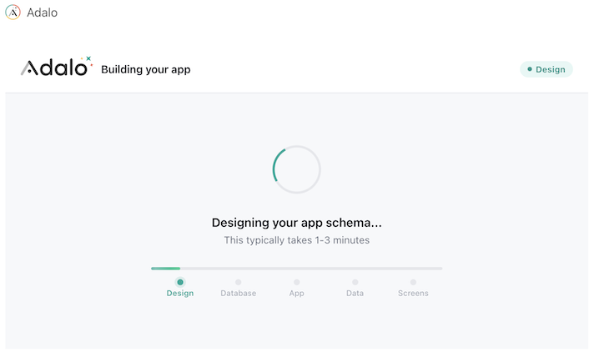The height and width of the screenshot is (352, 589).
Task: Click the Database step dot
Action: tap(239, 282)
